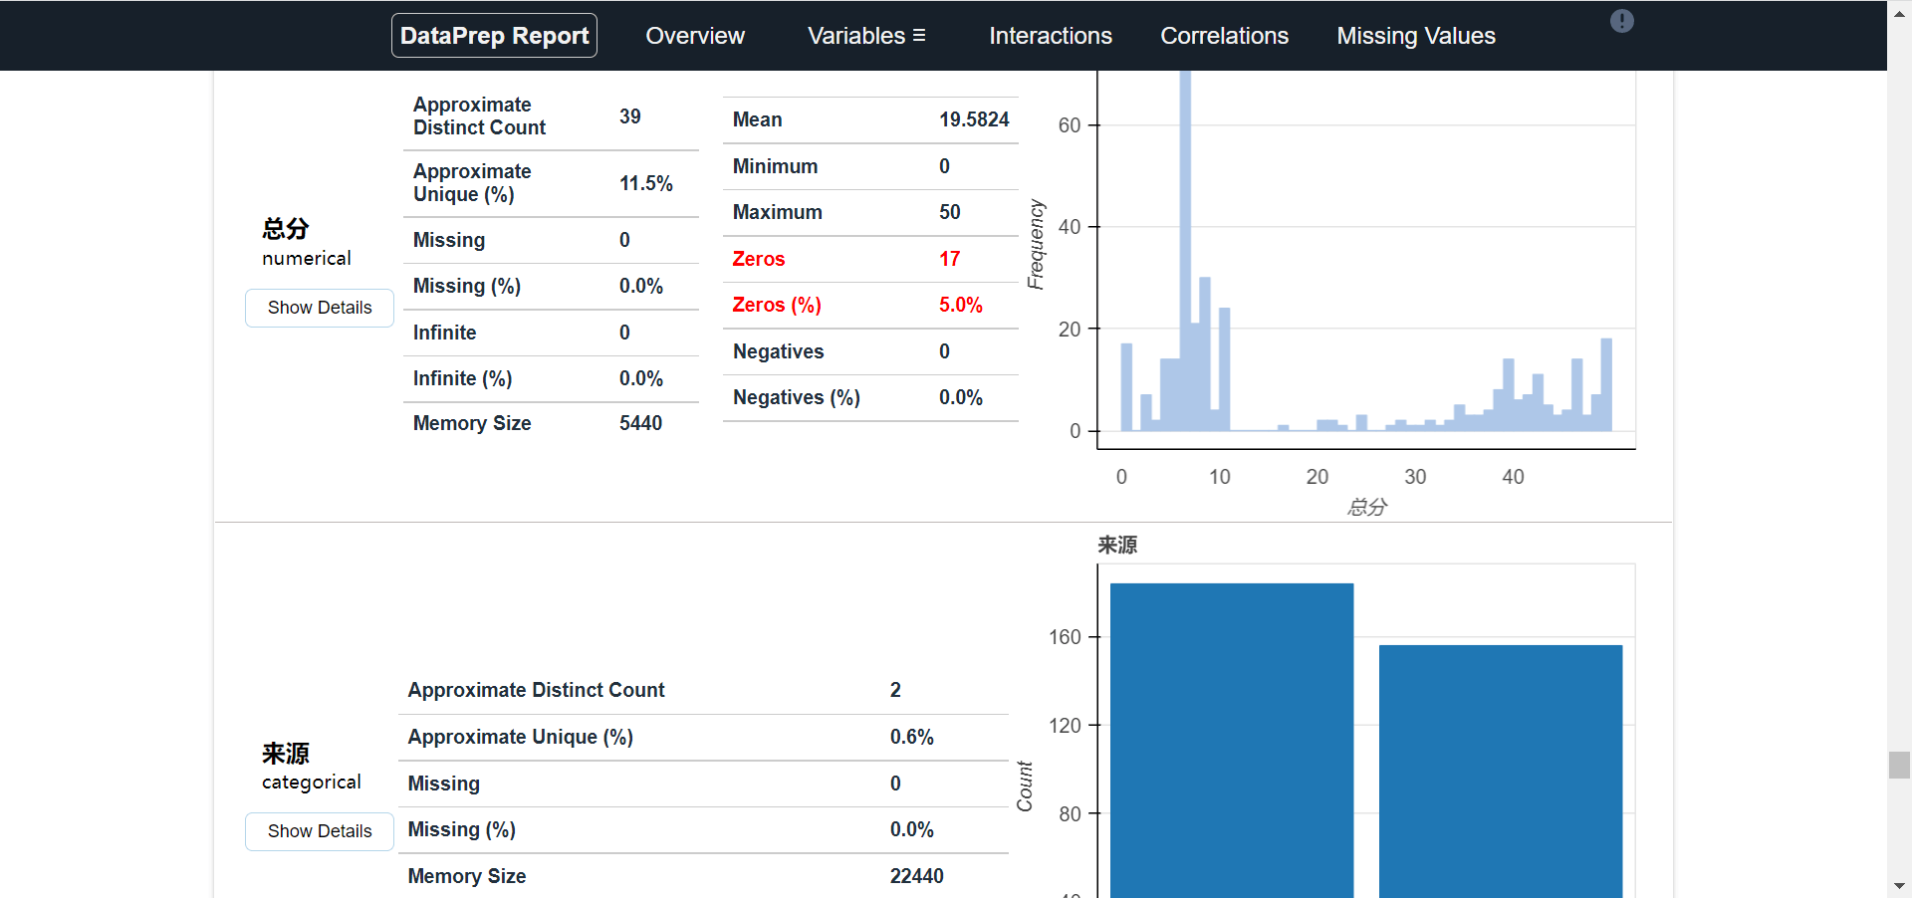This screenshot has height=898, width=1912.
Task: Click the DataPrep Report brand button
Action: [x=494, y=36]
